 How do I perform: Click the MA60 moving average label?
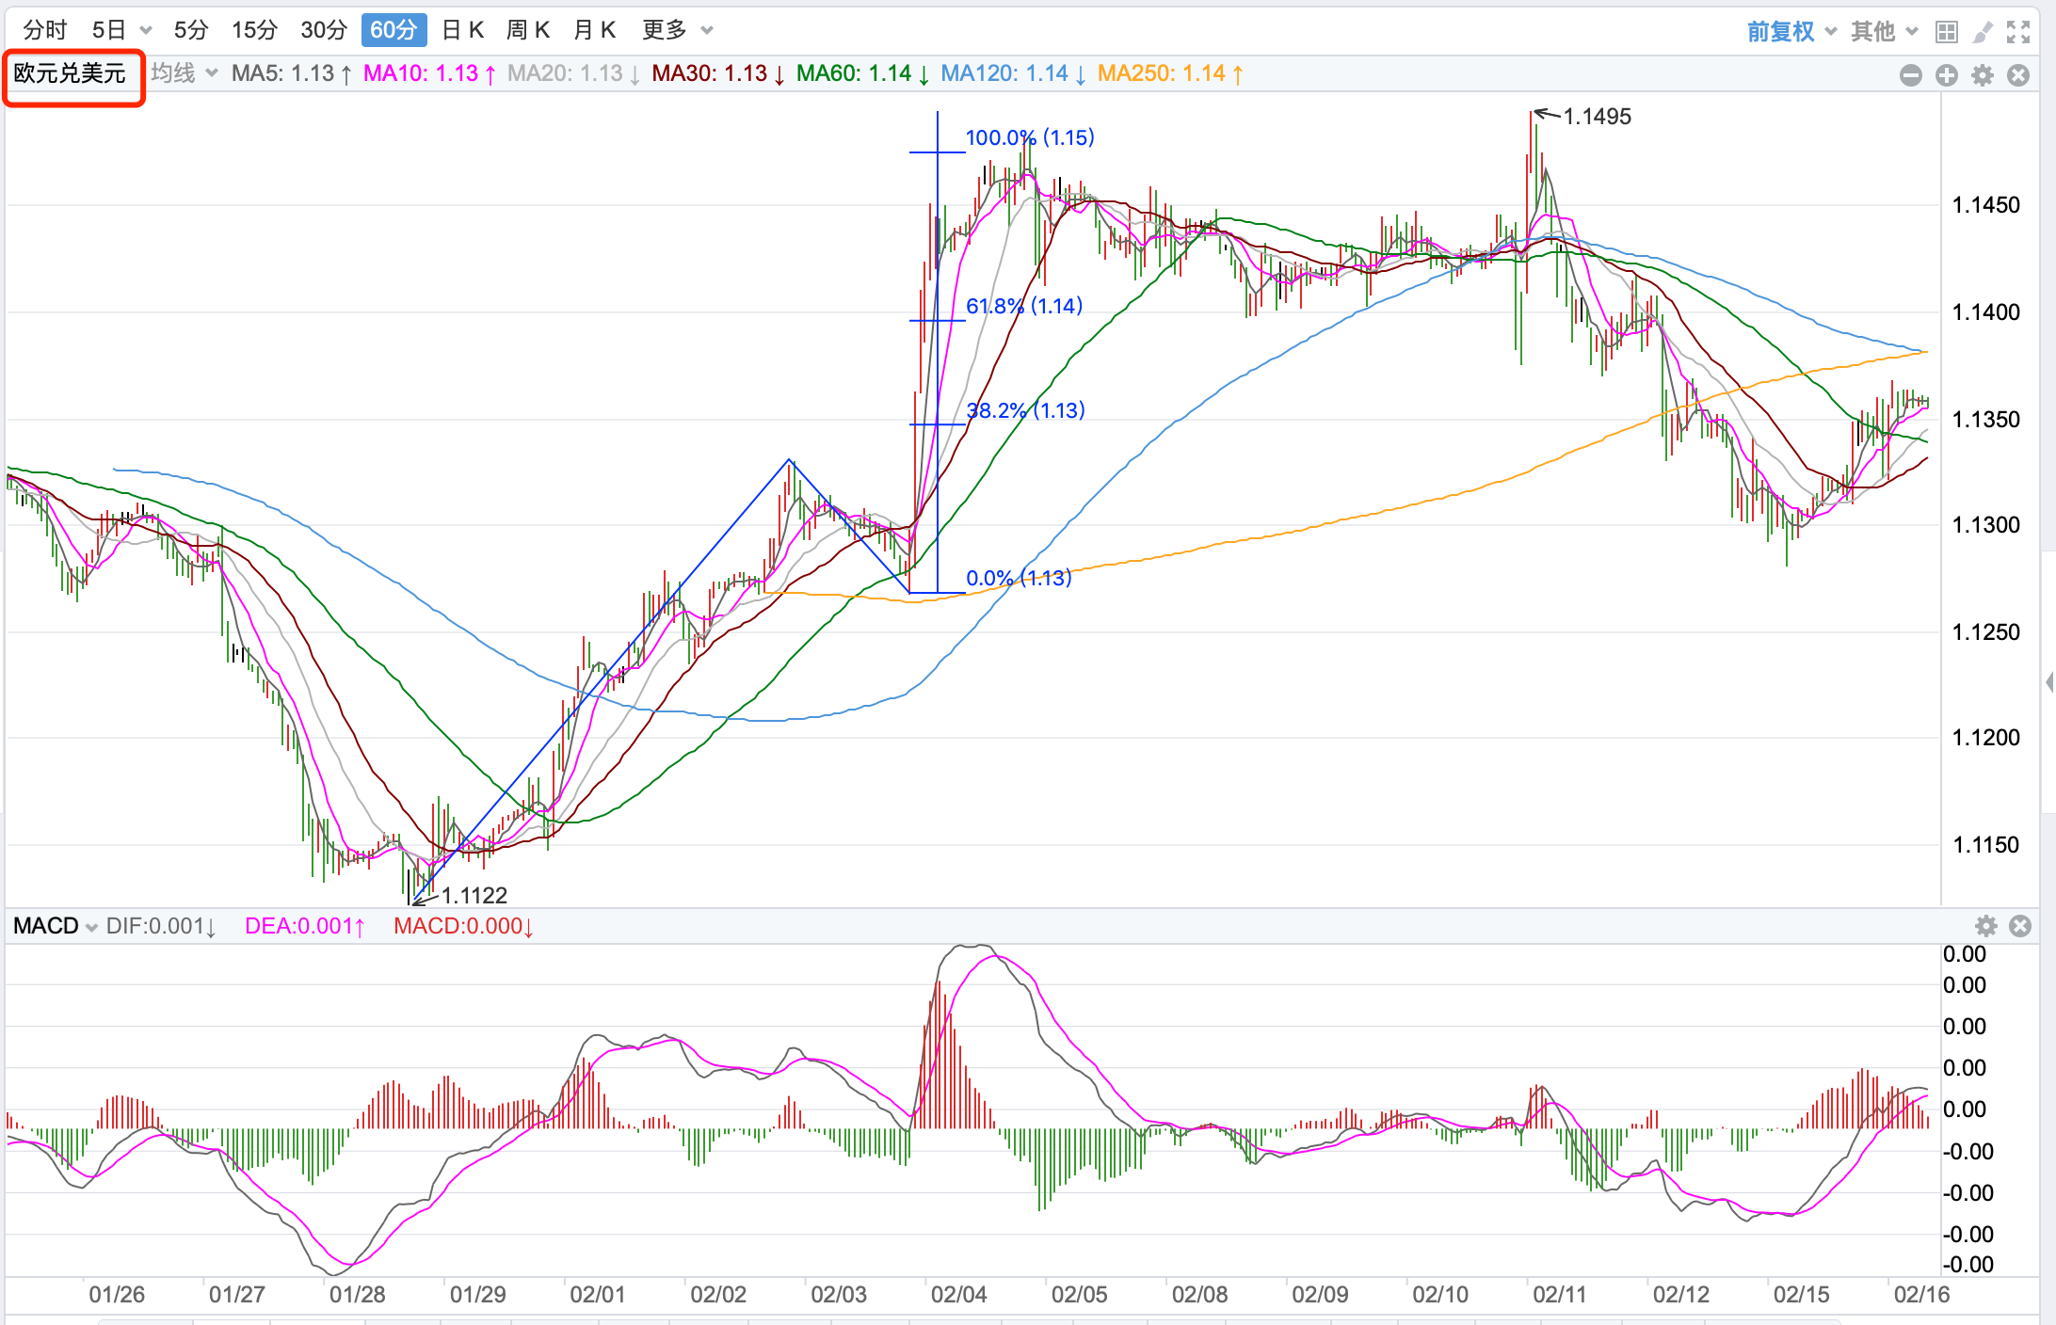[x=863, y=73]
